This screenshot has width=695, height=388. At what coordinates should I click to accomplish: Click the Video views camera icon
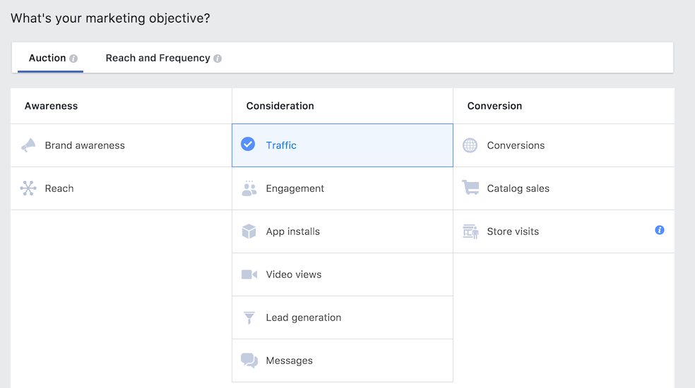(x=249, y=274)
